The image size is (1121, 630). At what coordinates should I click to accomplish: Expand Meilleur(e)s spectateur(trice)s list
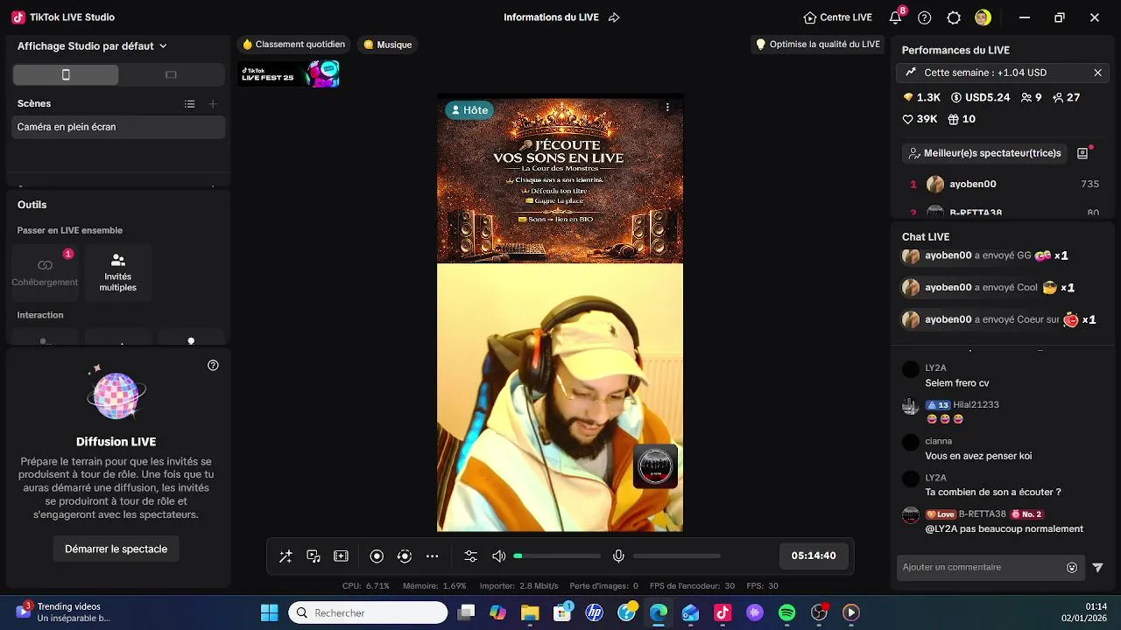[984, 153]
